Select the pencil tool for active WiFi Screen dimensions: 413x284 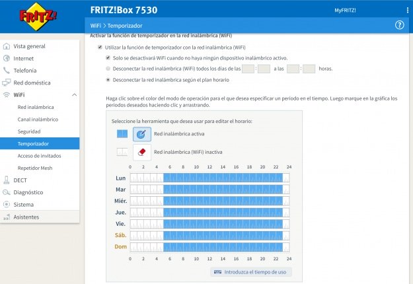pos(142,134)
